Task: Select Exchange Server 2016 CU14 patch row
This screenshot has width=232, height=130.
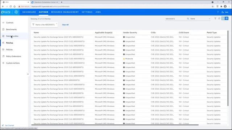Action: point(129,110)
